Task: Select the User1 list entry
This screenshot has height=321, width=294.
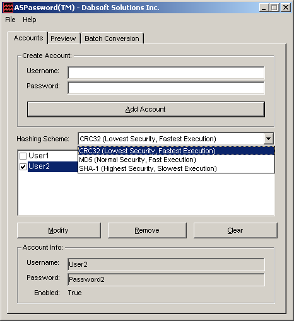Action: (38, 156)
